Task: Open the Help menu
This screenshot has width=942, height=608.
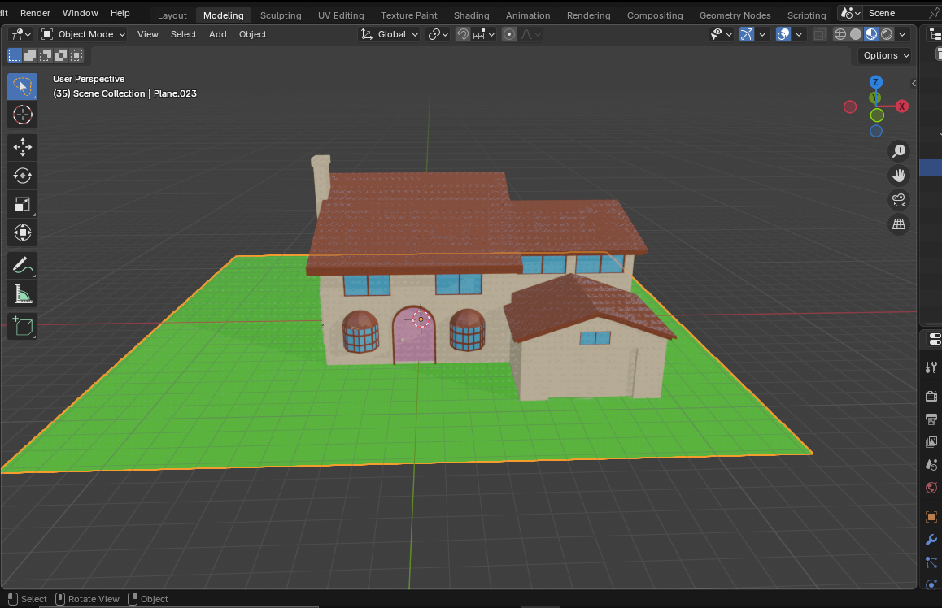Action: (120, 13)
